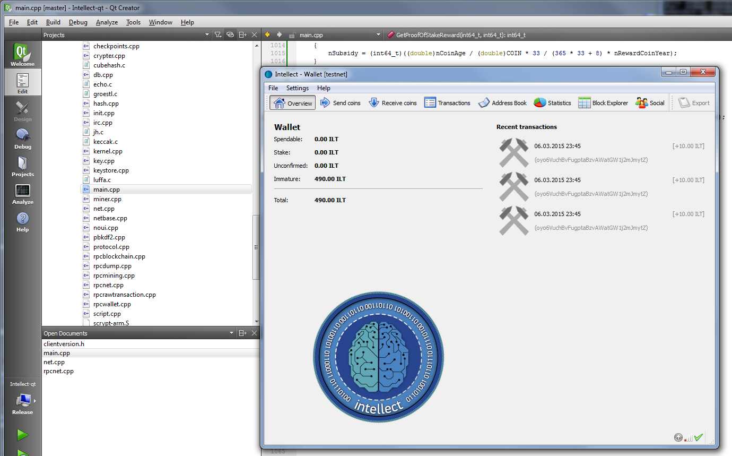Viewport: 732px width, 456px height.
Task: Run the project with the green play button
Action: [x=22, y=435]
